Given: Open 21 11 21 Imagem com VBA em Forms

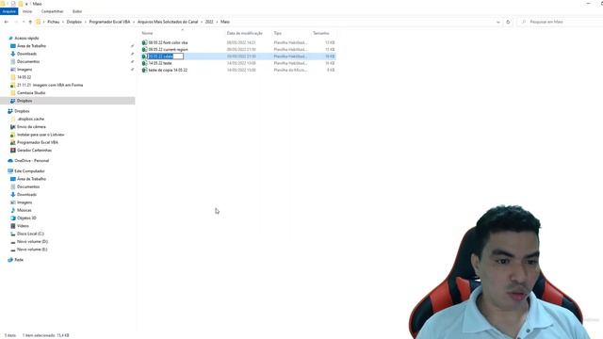Looking at the screenshot, I should tap(50, 85).
